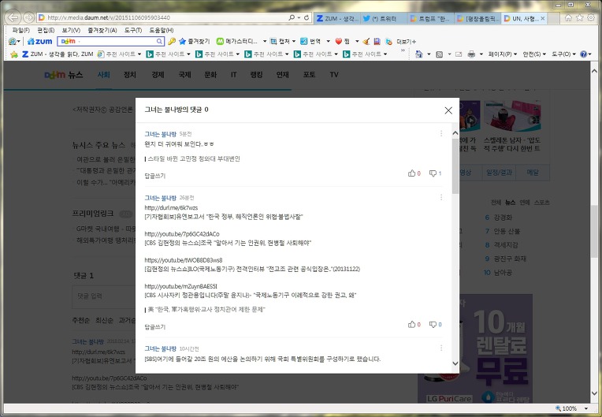
Task: Open the 도움말(H) menu
Action: pos(162,30)
